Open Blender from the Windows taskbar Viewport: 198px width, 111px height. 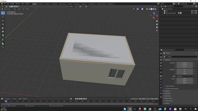(130, 109)
